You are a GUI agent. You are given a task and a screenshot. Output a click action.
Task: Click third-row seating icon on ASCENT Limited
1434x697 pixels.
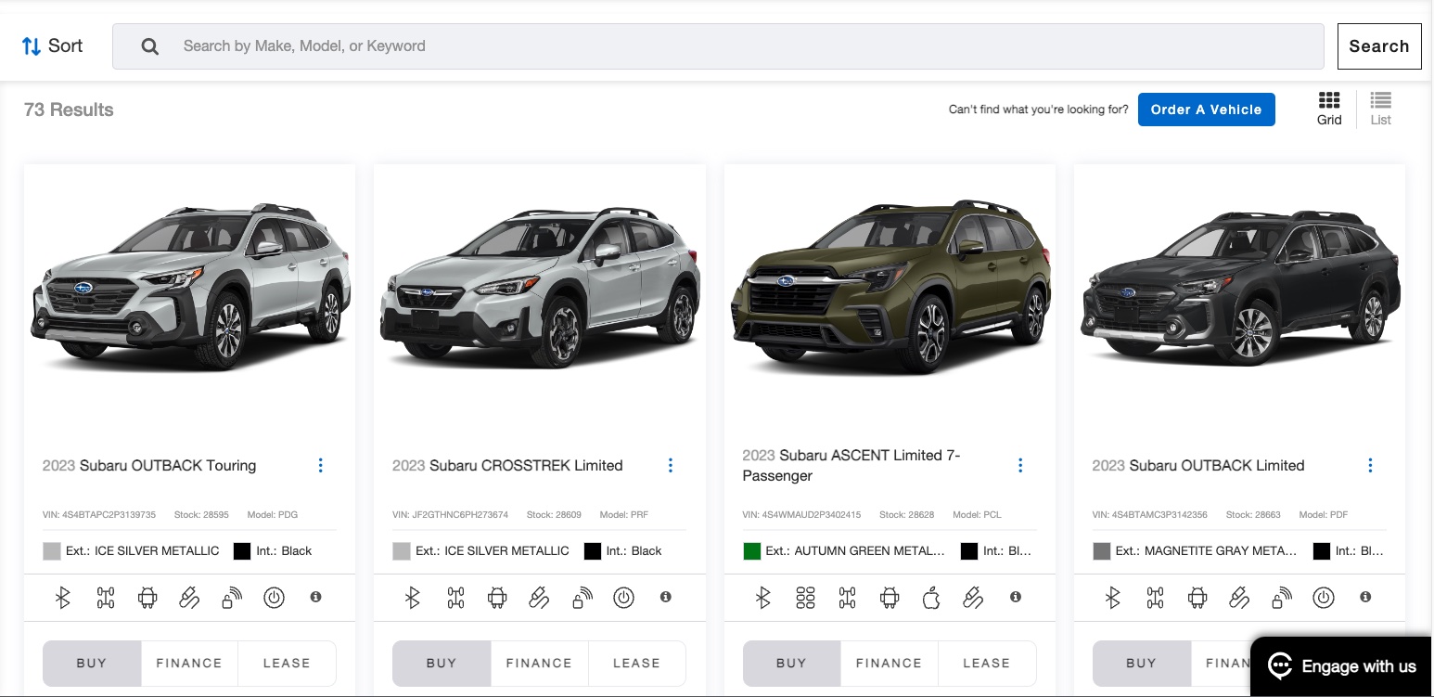[x=805, y=598]
